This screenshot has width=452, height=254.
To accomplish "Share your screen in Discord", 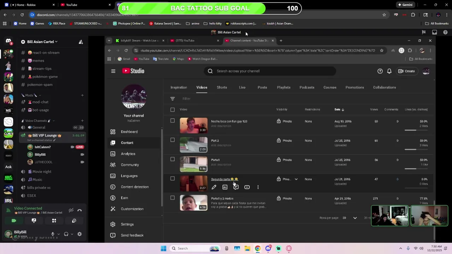I will (34, 220).
